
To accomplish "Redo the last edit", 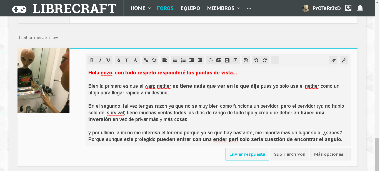I will pos(264,60).
